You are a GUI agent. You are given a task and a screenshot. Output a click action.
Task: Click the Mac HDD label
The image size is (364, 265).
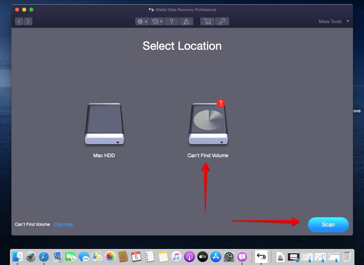tap(104, 155)
